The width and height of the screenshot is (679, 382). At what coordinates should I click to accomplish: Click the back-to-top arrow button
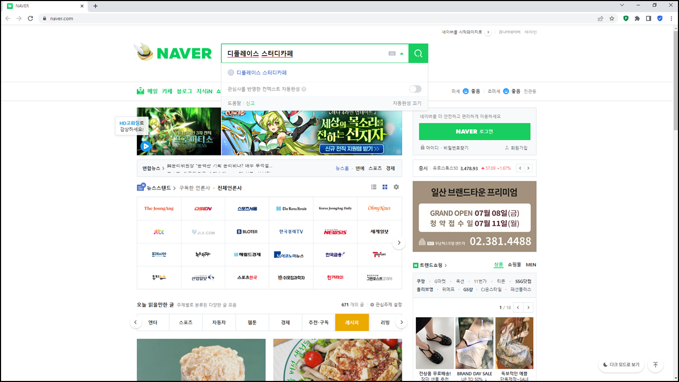pyautogui.click(x=655, y=365)
